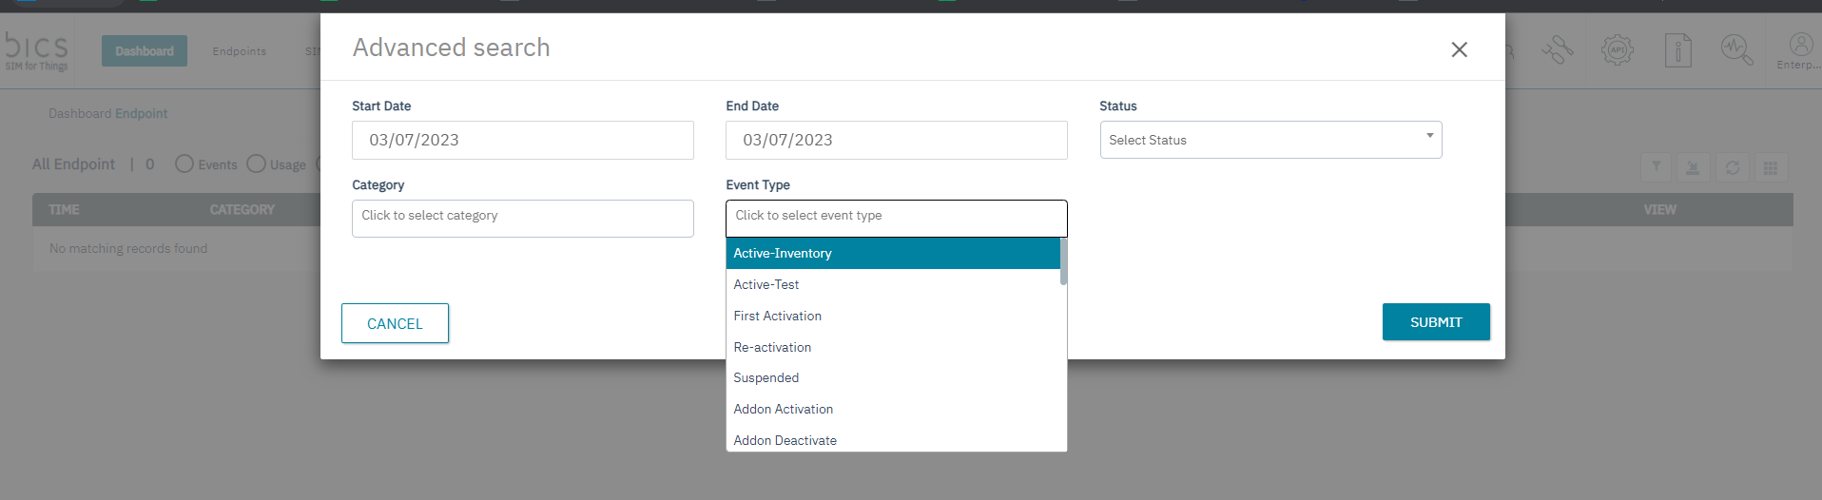Viewport: 1822px width, 500px height.
Task: Open the document info icon
Action: coord(1677,49)
